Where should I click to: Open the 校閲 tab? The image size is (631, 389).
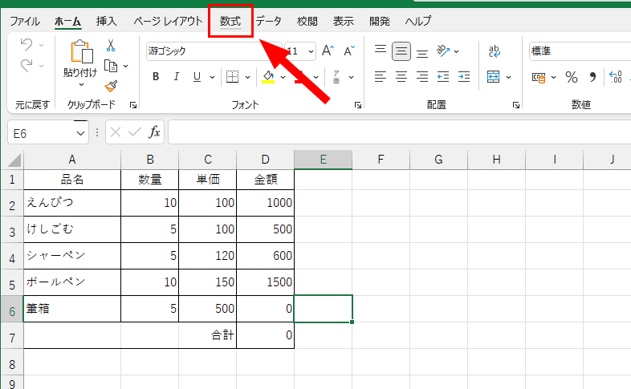coord(307,21)
